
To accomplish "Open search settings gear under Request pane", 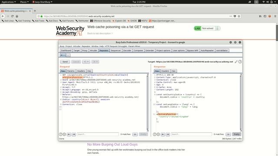I will (x=64, y=134).
